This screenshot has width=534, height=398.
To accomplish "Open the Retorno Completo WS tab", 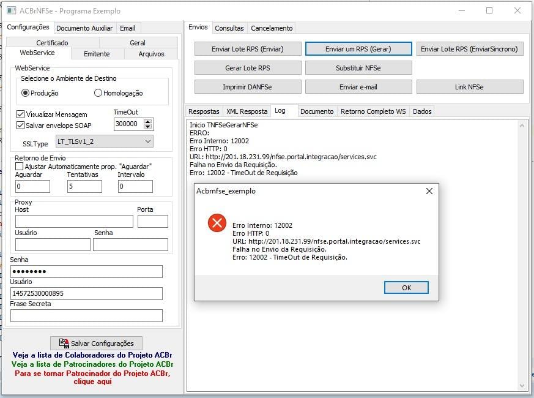I will point(373,111).
